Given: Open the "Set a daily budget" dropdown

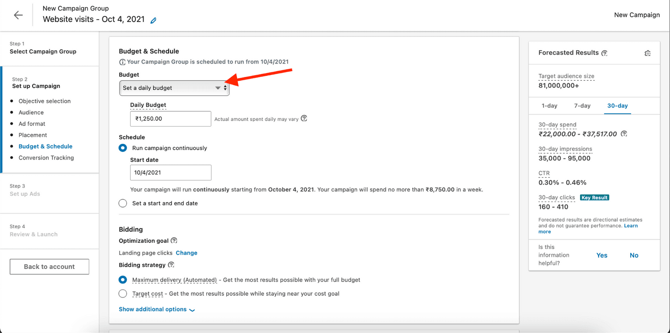Looking at the screenshot, I should point(174,88).
